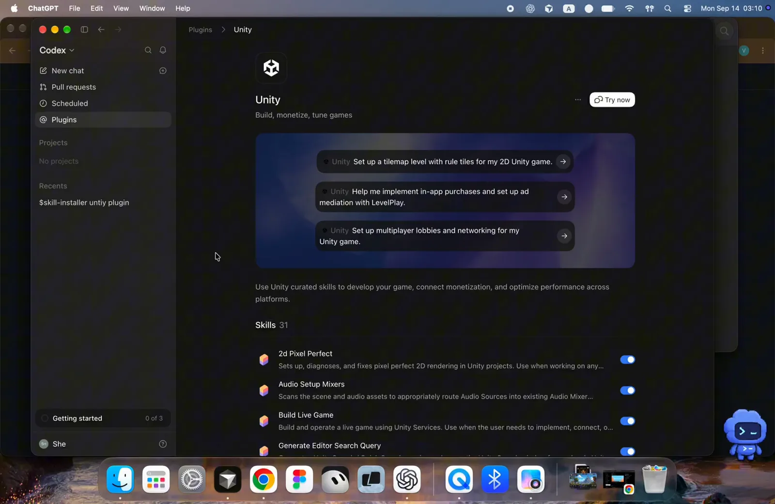Click search icon in background window

click(x=724, y=31)
